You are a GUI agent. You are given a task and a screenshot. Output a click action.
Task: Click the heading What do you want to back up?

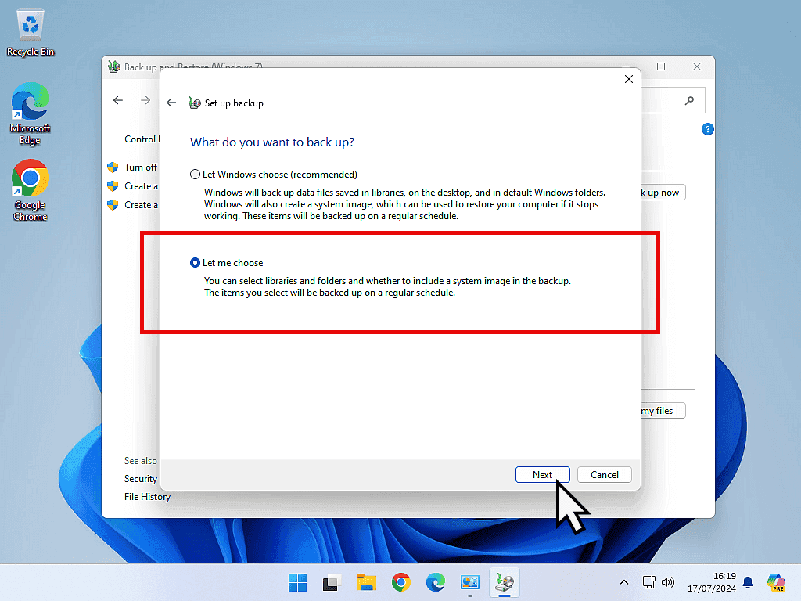point(272,142)
